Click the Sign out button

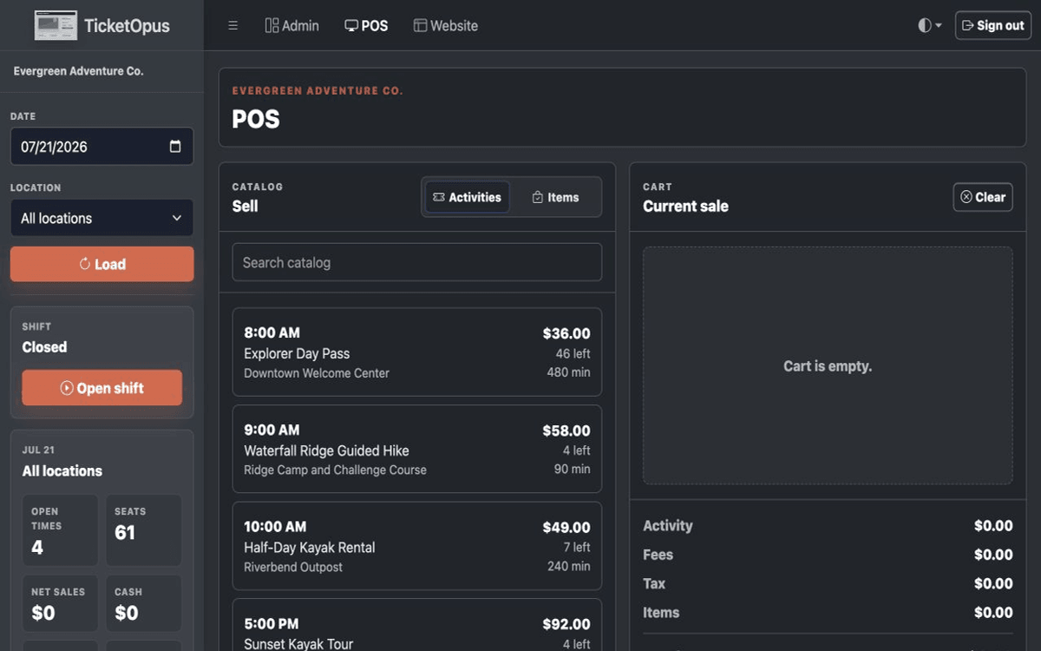pyautogui.click(x=993, y=26)
